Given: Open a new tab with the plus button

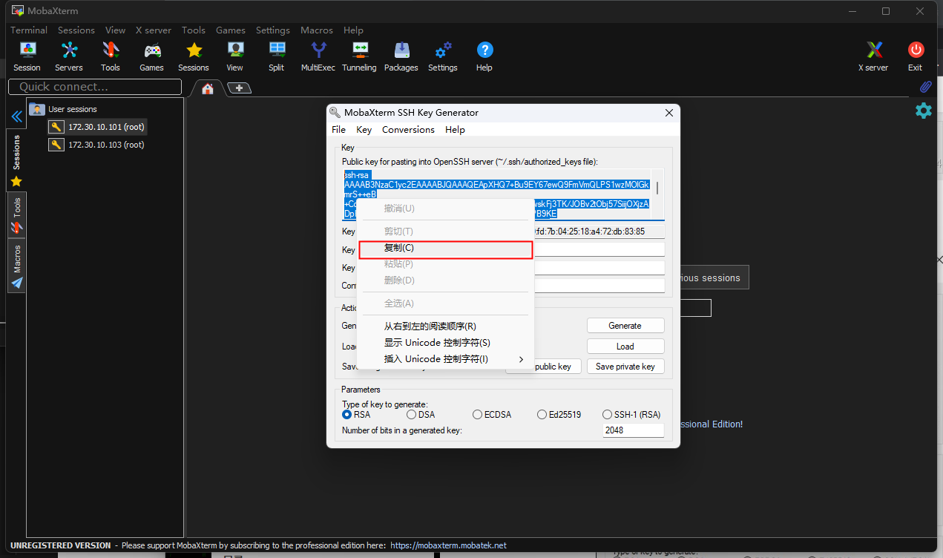Looking at the screenshot, I should point(239,88).
